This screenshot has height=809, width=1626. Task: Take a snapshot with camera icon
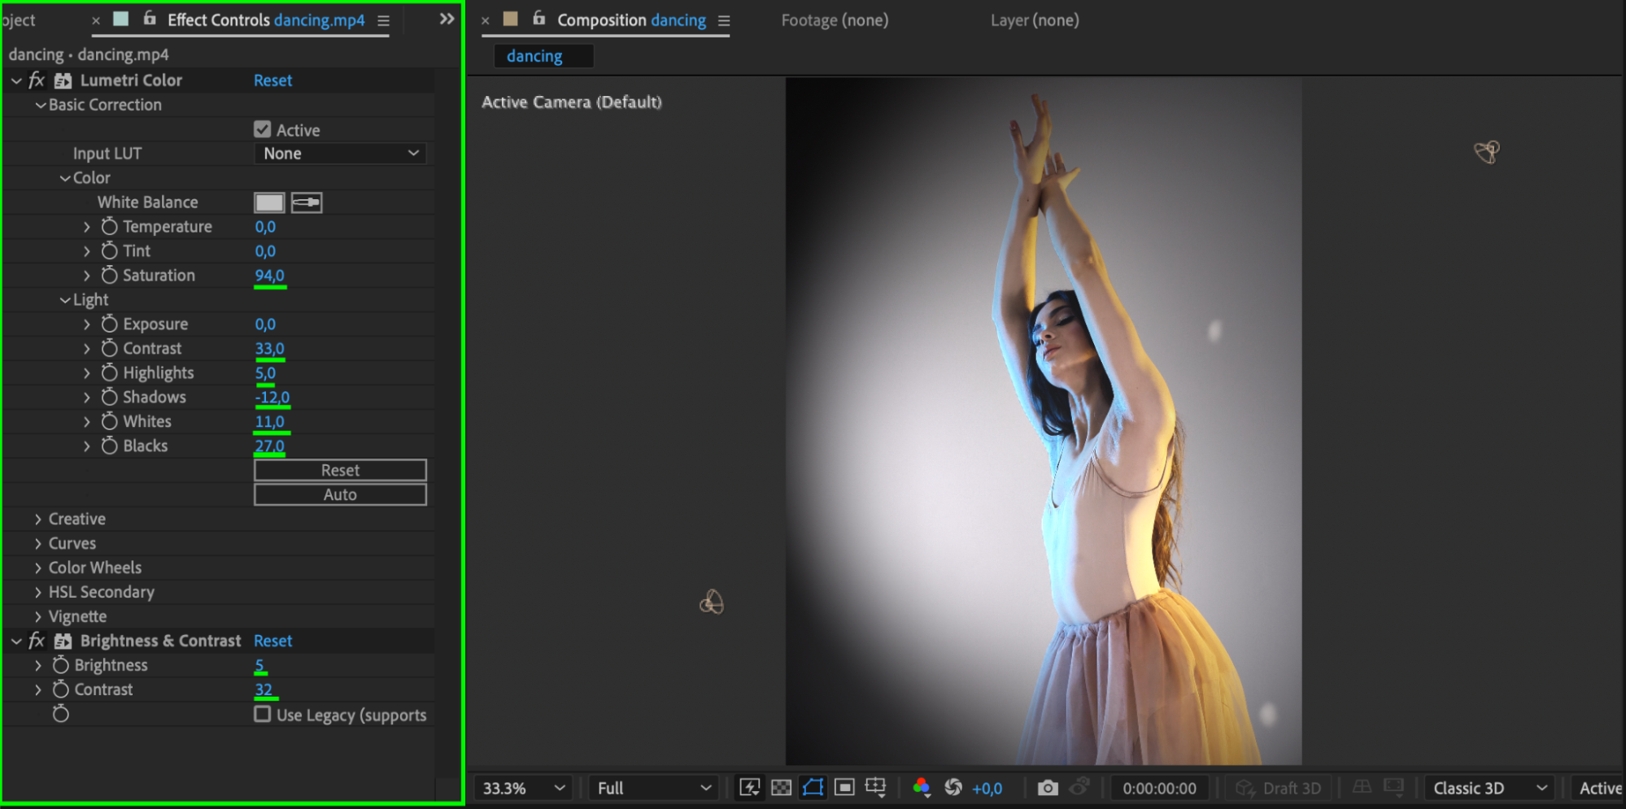1048,787
